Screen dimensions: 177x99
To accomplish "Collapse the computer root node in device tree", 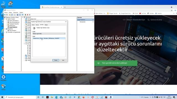I will coord(23,17).
